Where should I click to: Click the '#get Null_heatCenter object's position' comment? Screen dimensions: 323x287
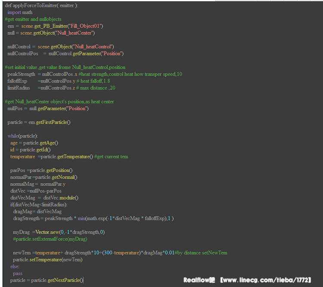[59, 102]
